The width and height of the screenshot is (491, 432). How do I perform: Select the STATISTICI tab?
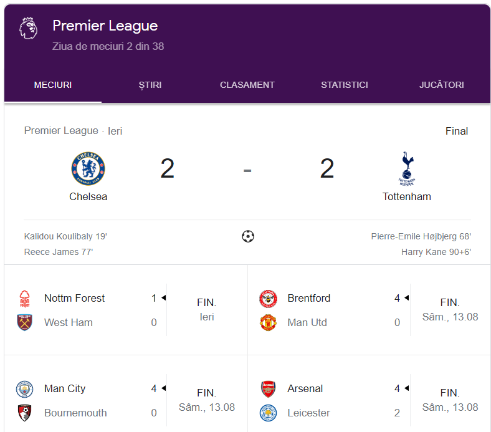tap(345, 85)
